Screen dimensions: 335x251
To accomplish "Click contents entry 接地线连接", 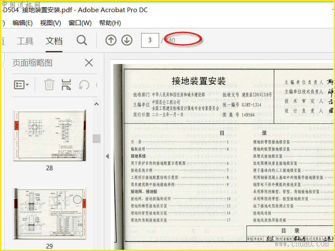I will point(262,213).
